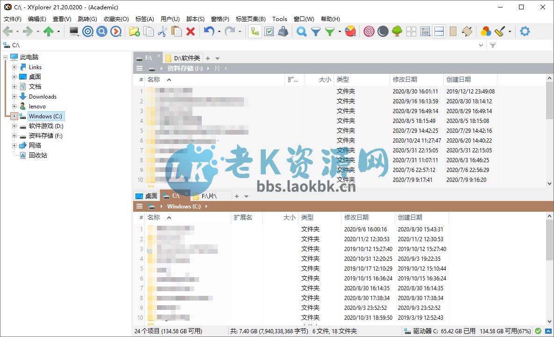Open the Hotlist target icon
Screen dimensions: 554x337
[88, 31]
